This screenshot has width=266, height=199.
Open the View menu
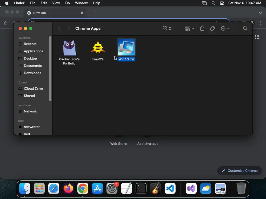point(56,3)
